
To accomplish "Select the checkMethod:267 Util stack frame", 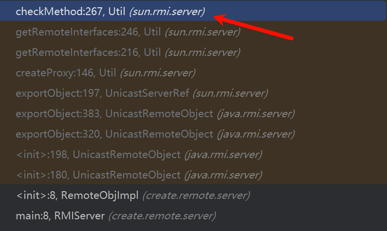I will (194, 12).
